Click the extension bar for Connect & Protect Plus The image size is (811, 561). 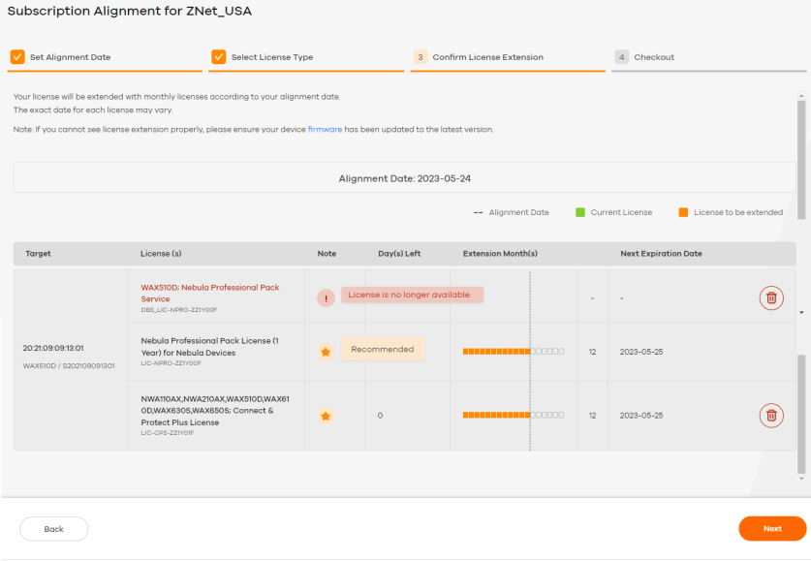coord(514,416)
